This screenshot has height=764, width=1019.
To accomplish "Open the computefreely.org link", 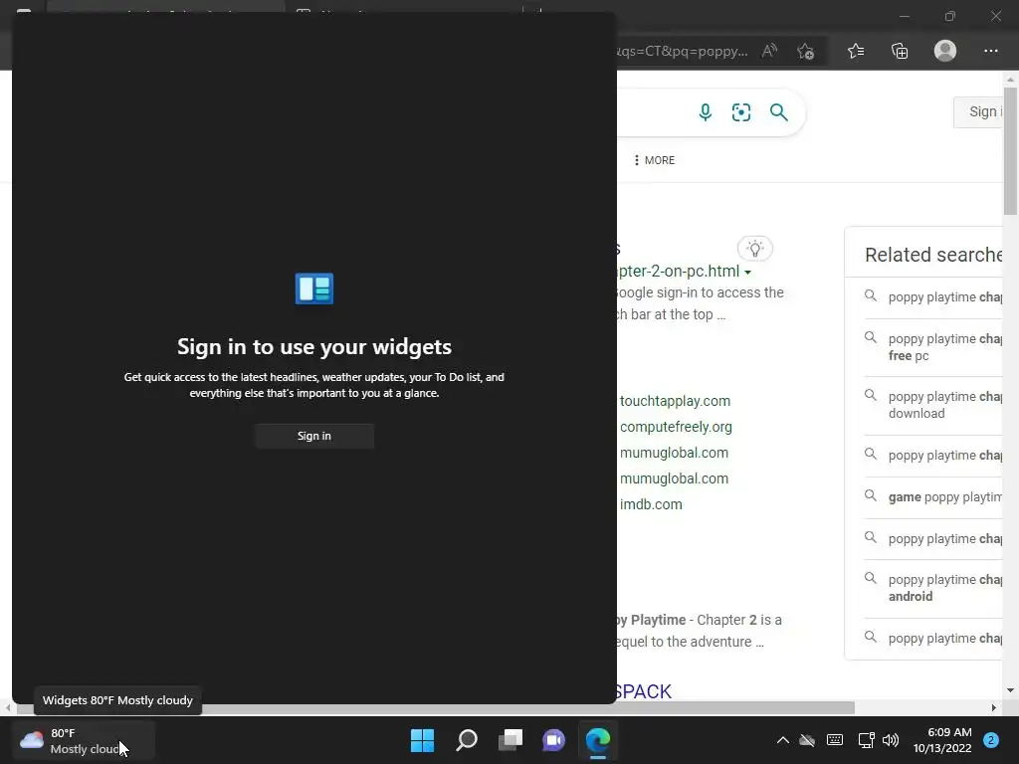I will pos(676,427).
